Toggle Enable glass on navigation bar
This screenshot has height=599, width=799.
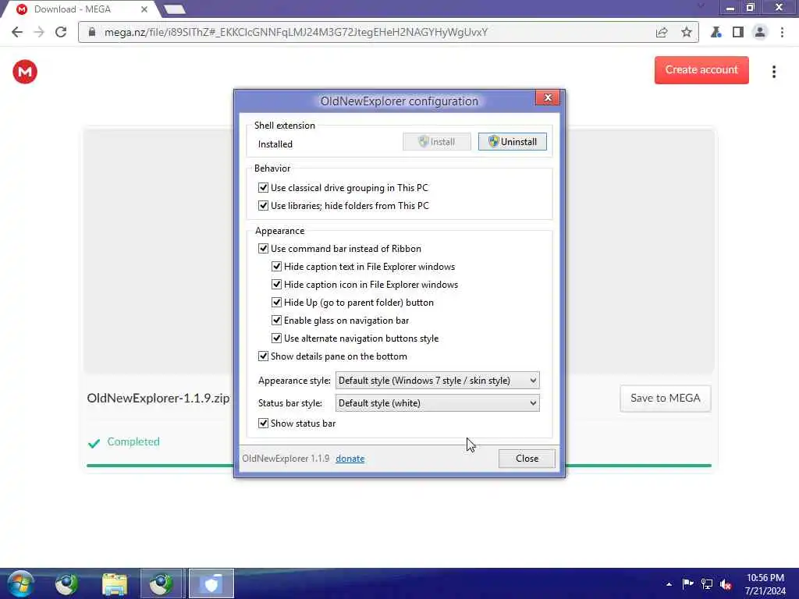(276, 321)
